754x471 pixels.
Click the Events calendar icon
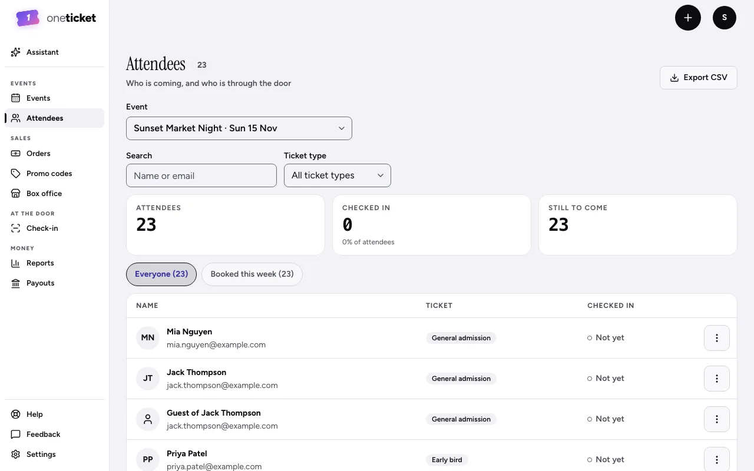[x=16, y=98]
